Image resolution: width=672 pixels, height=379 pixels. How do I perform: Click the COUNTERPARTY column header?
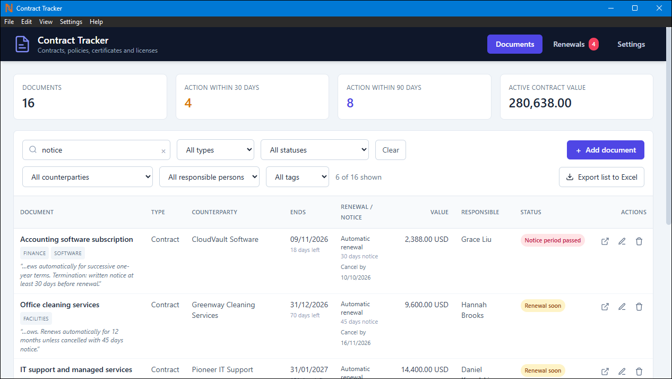[x=214, y=212]
